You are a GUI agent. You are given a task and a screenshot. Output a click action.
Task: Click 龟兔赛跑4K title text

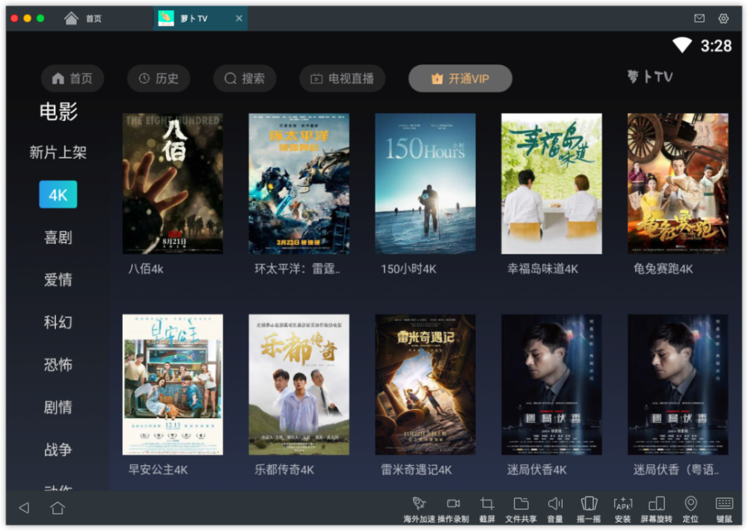(x=663, y=269)
